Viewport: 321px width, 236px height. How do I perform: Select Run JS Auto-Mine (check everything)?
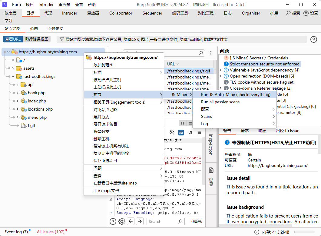tap(234, 95)
